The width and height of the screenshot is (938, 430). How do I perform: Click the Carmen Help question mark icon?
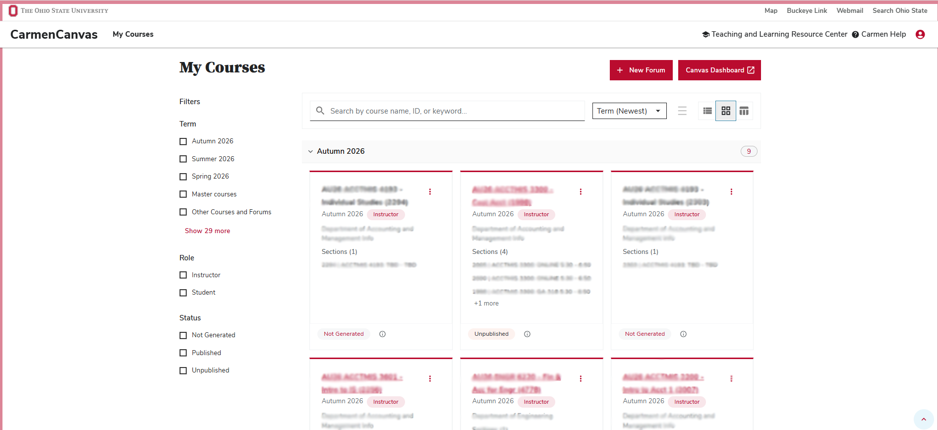[855, 34]
